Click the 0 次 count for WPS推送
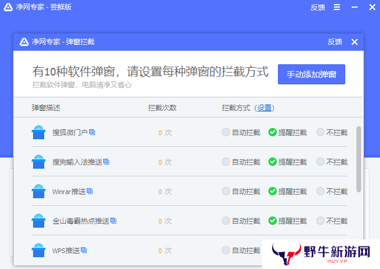Screen dimensions: 380x269 165,250
